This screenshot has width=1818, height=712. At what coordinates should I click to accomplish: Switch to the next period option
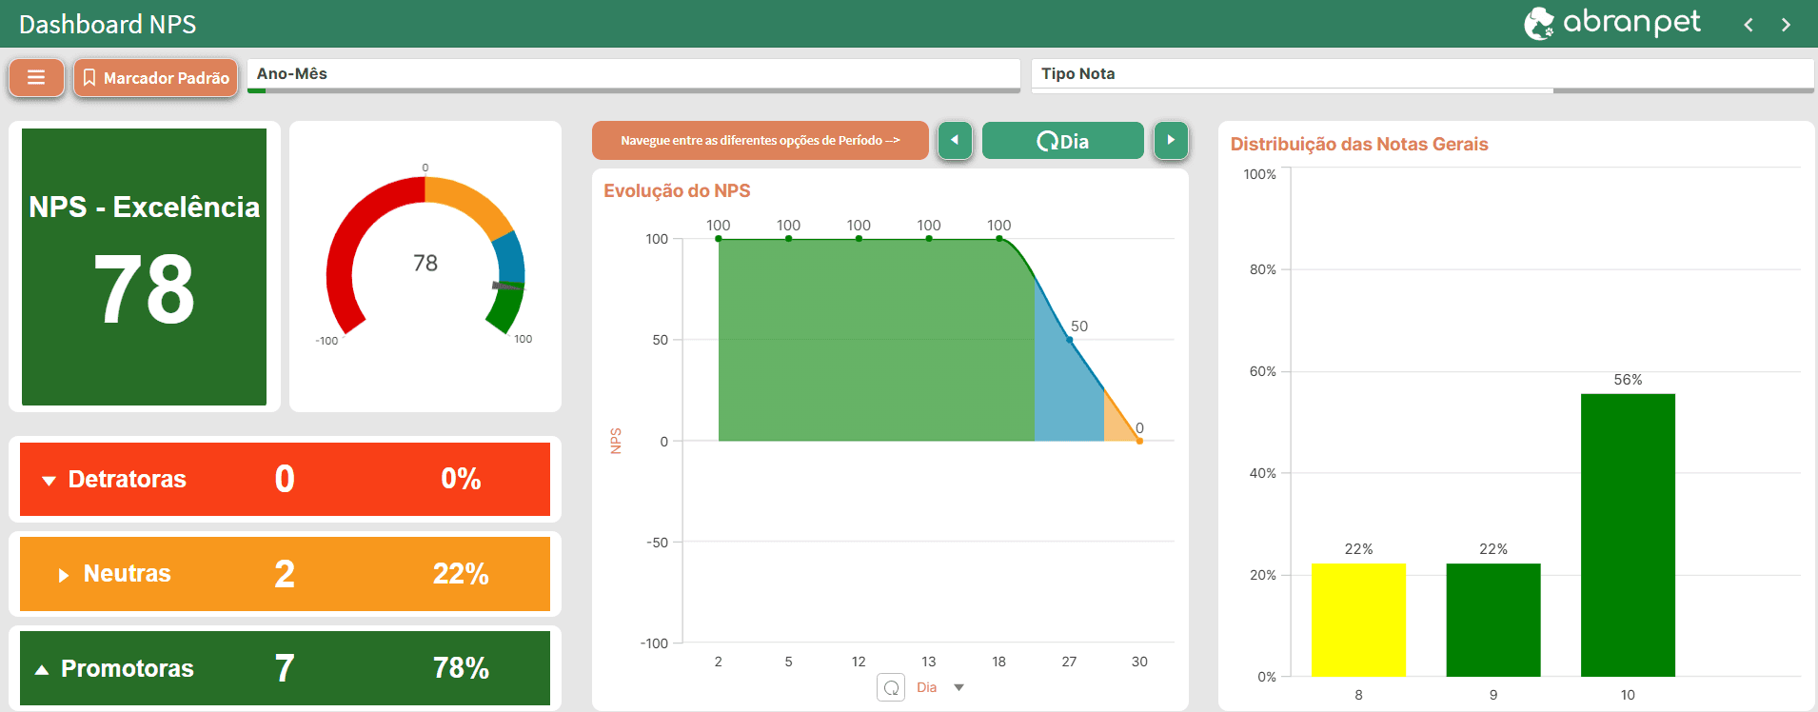(x=1171, y=140)
